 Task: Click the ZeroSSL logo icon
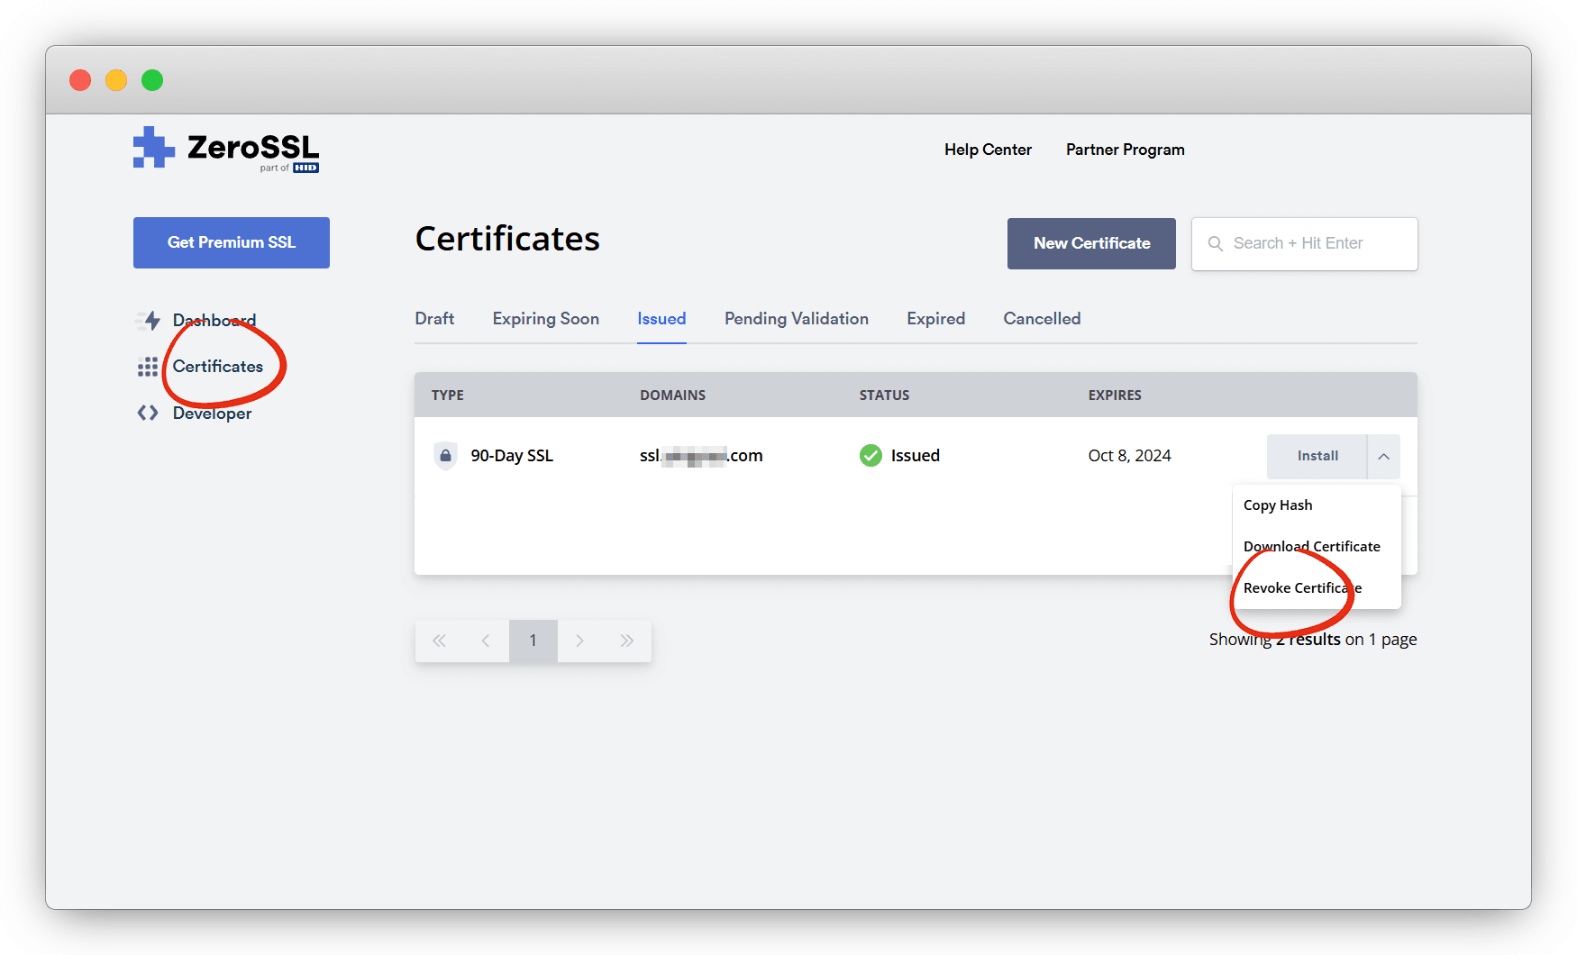coord(153,148)
